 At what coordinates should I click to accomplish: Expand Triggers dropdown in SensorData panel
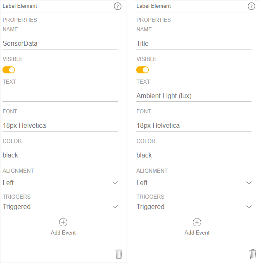[60, 207]
